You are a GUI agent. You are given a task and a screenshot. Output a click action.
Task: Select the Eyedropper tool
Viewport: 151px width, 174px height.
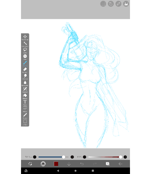25,116
